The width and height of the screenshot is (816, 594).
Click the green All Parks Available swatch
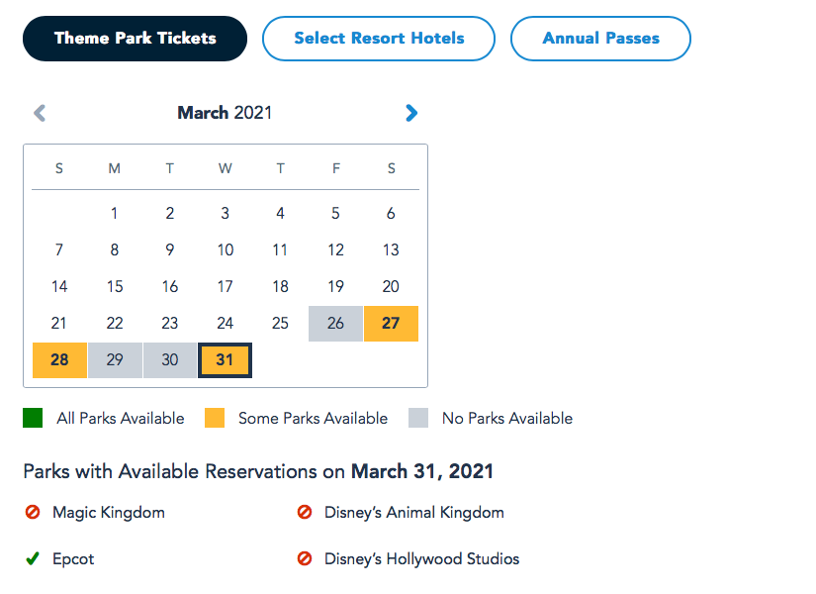(33, 418)
